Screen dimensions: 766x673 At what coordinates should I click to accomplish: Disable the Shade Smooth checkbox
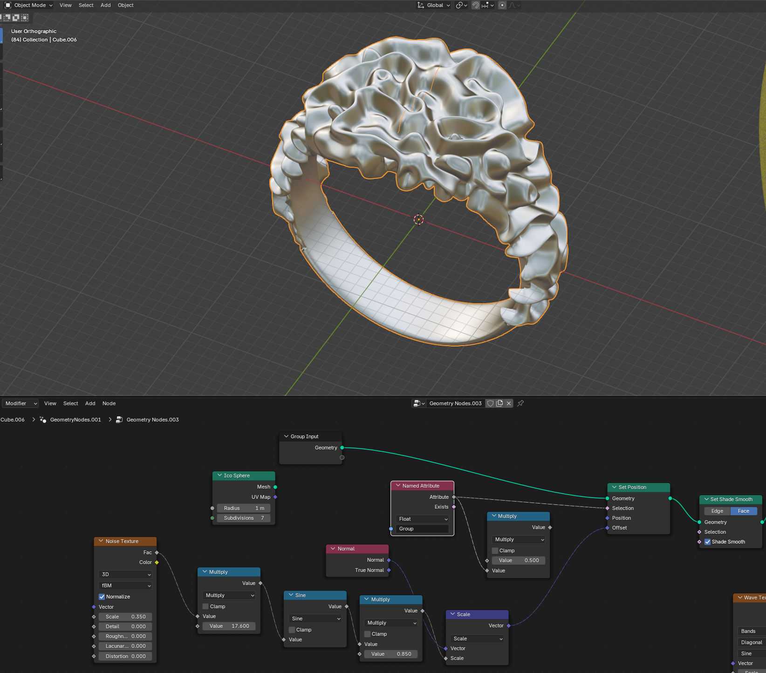[x=707, y=542]
